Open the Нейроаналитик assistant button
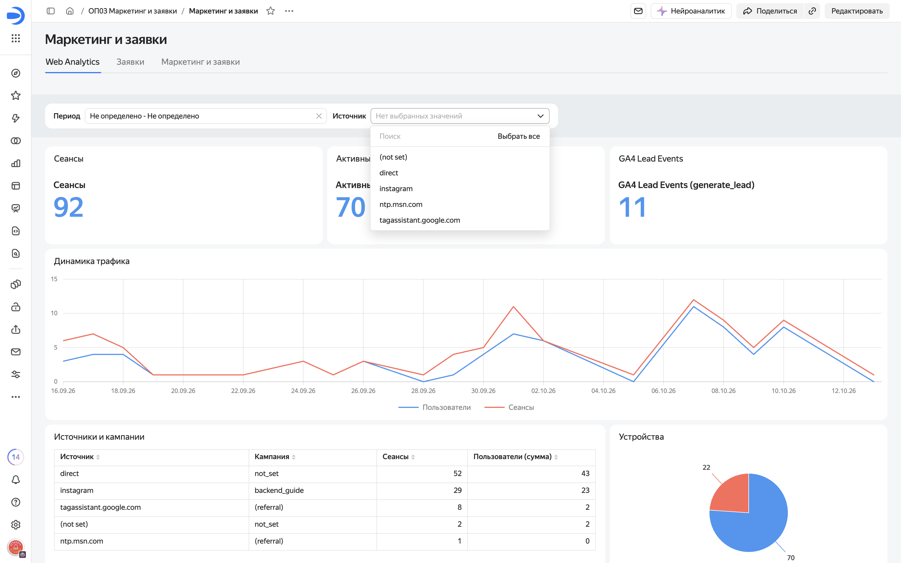Viewport: 901px width, 563px height. pos(691,11)
